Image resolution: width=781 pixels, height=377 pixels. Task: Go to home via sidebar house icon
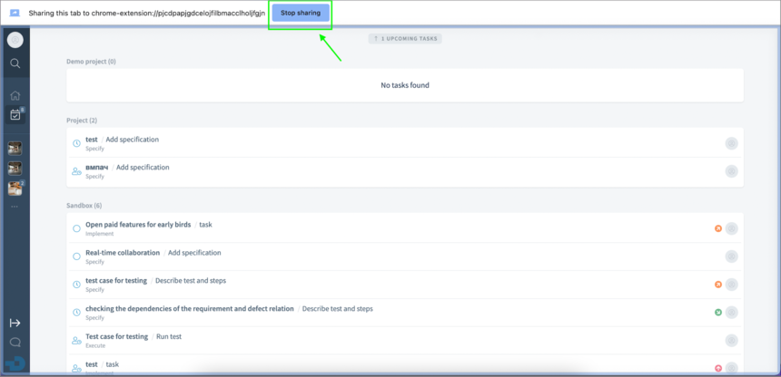(15, 96)
